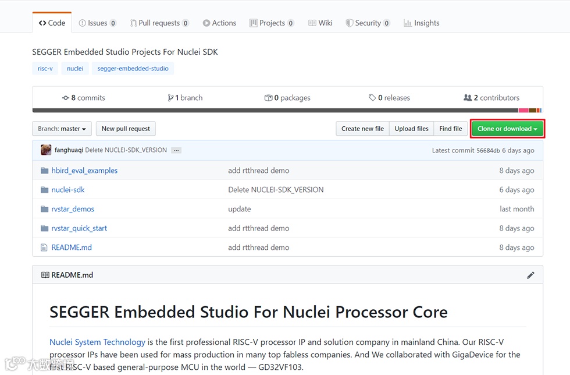Open the Nuclei System Technology link
The width and height of the screenshot is (570, 375).
[97, 342]
